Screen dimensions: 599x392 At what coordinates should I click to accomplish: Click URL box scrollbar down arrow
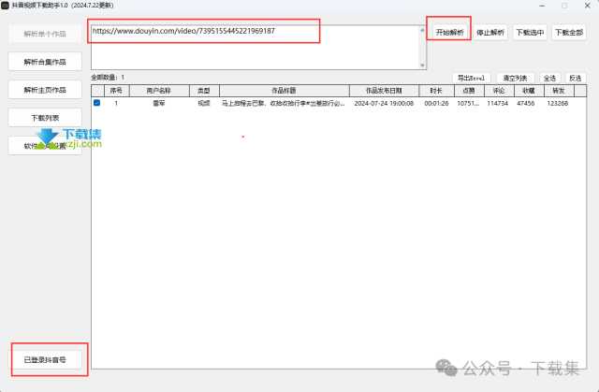pyautogui.click(x=422, y=65)
